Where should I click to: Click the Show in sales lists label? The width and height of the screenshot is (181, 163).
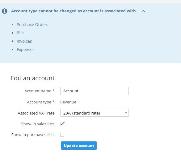(x=38, y=124)
